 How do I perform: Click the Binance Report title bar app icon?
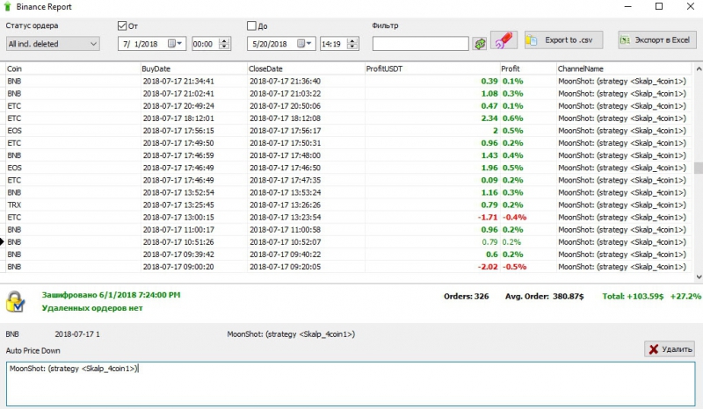[x=7, y=7]
